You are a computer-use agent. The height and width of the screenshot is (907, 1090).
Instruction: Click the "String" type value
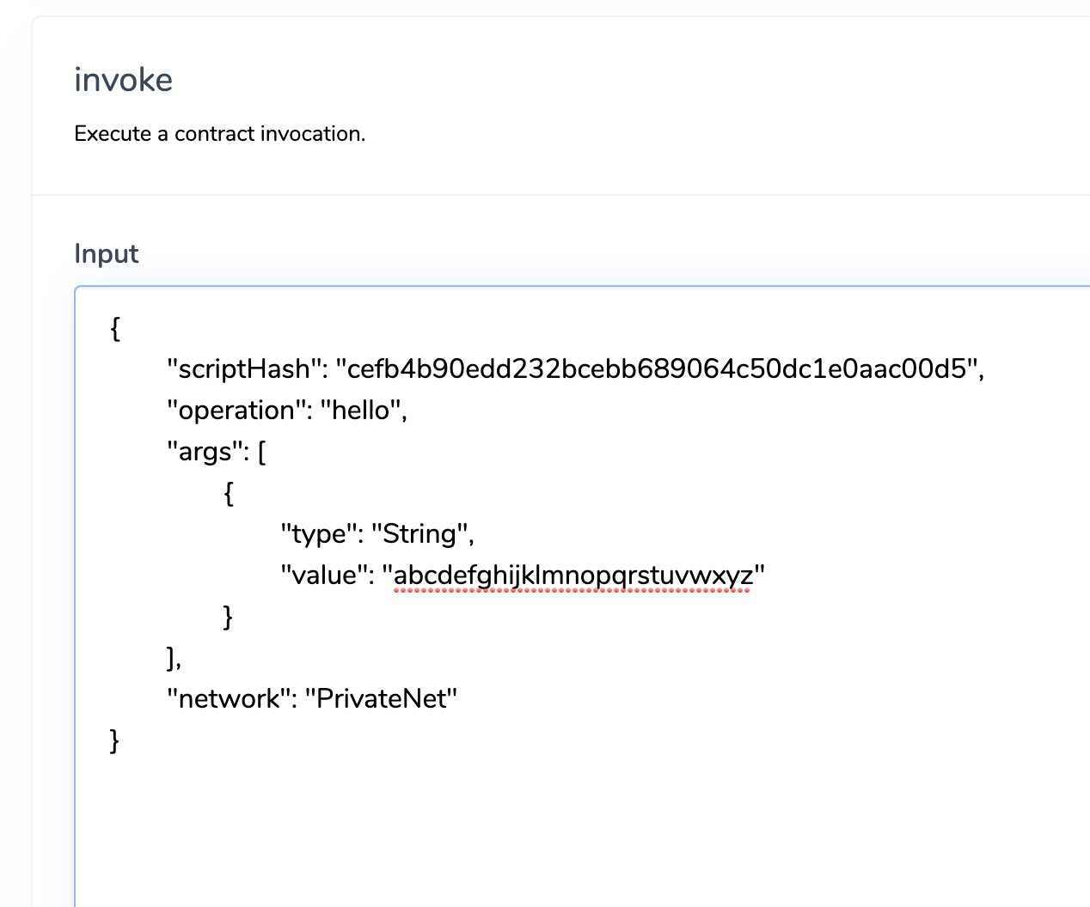[419, 533]
